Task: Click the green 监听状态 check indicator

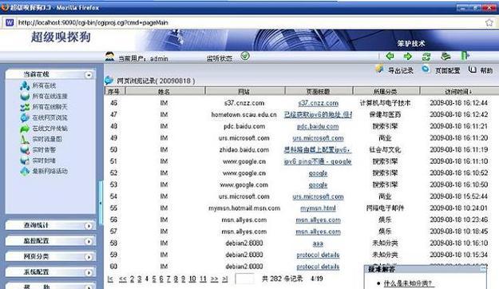Action: click(245, 57)
